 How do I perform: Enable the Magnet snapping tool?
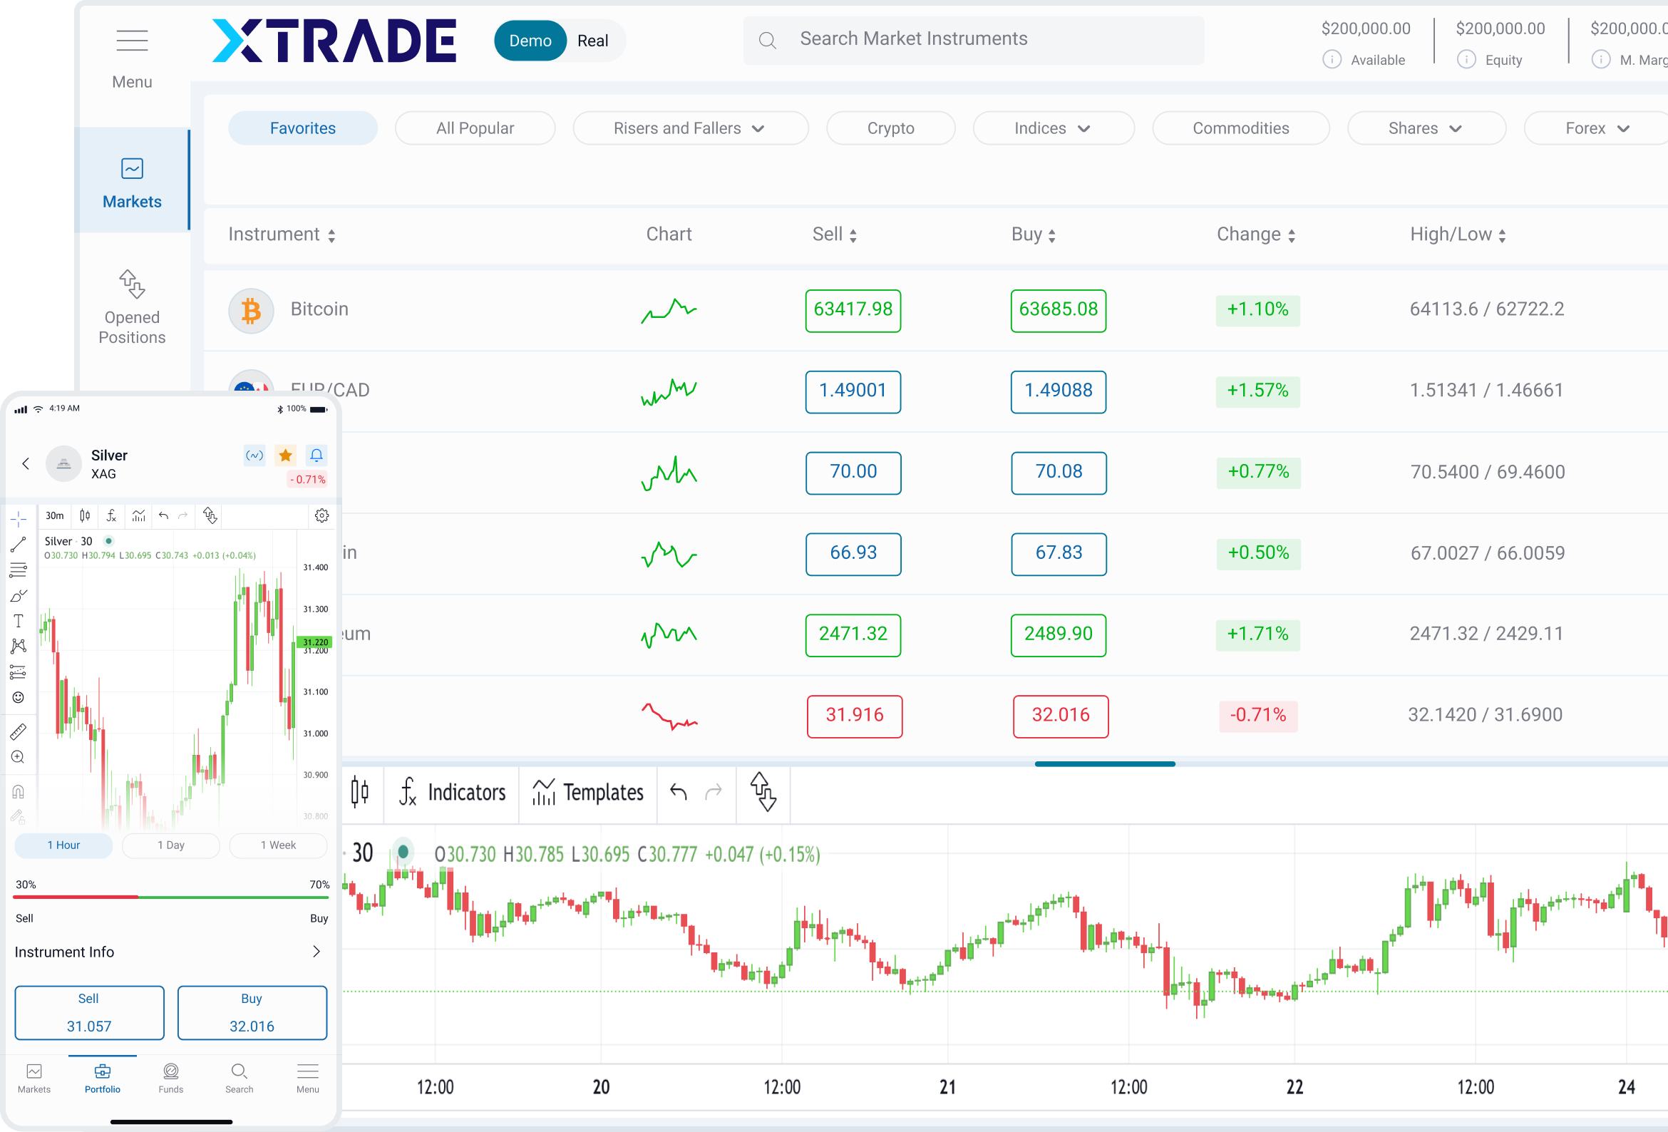(19, 790)
